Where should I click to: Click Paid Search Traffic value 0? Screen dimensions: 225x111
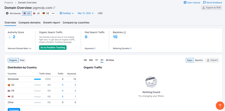click(86, 37)
